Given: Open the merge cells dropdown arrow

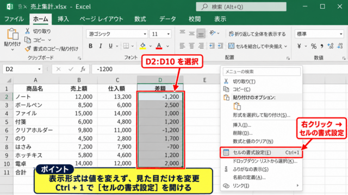Looking at the screenshot, I should pos(286,46).
